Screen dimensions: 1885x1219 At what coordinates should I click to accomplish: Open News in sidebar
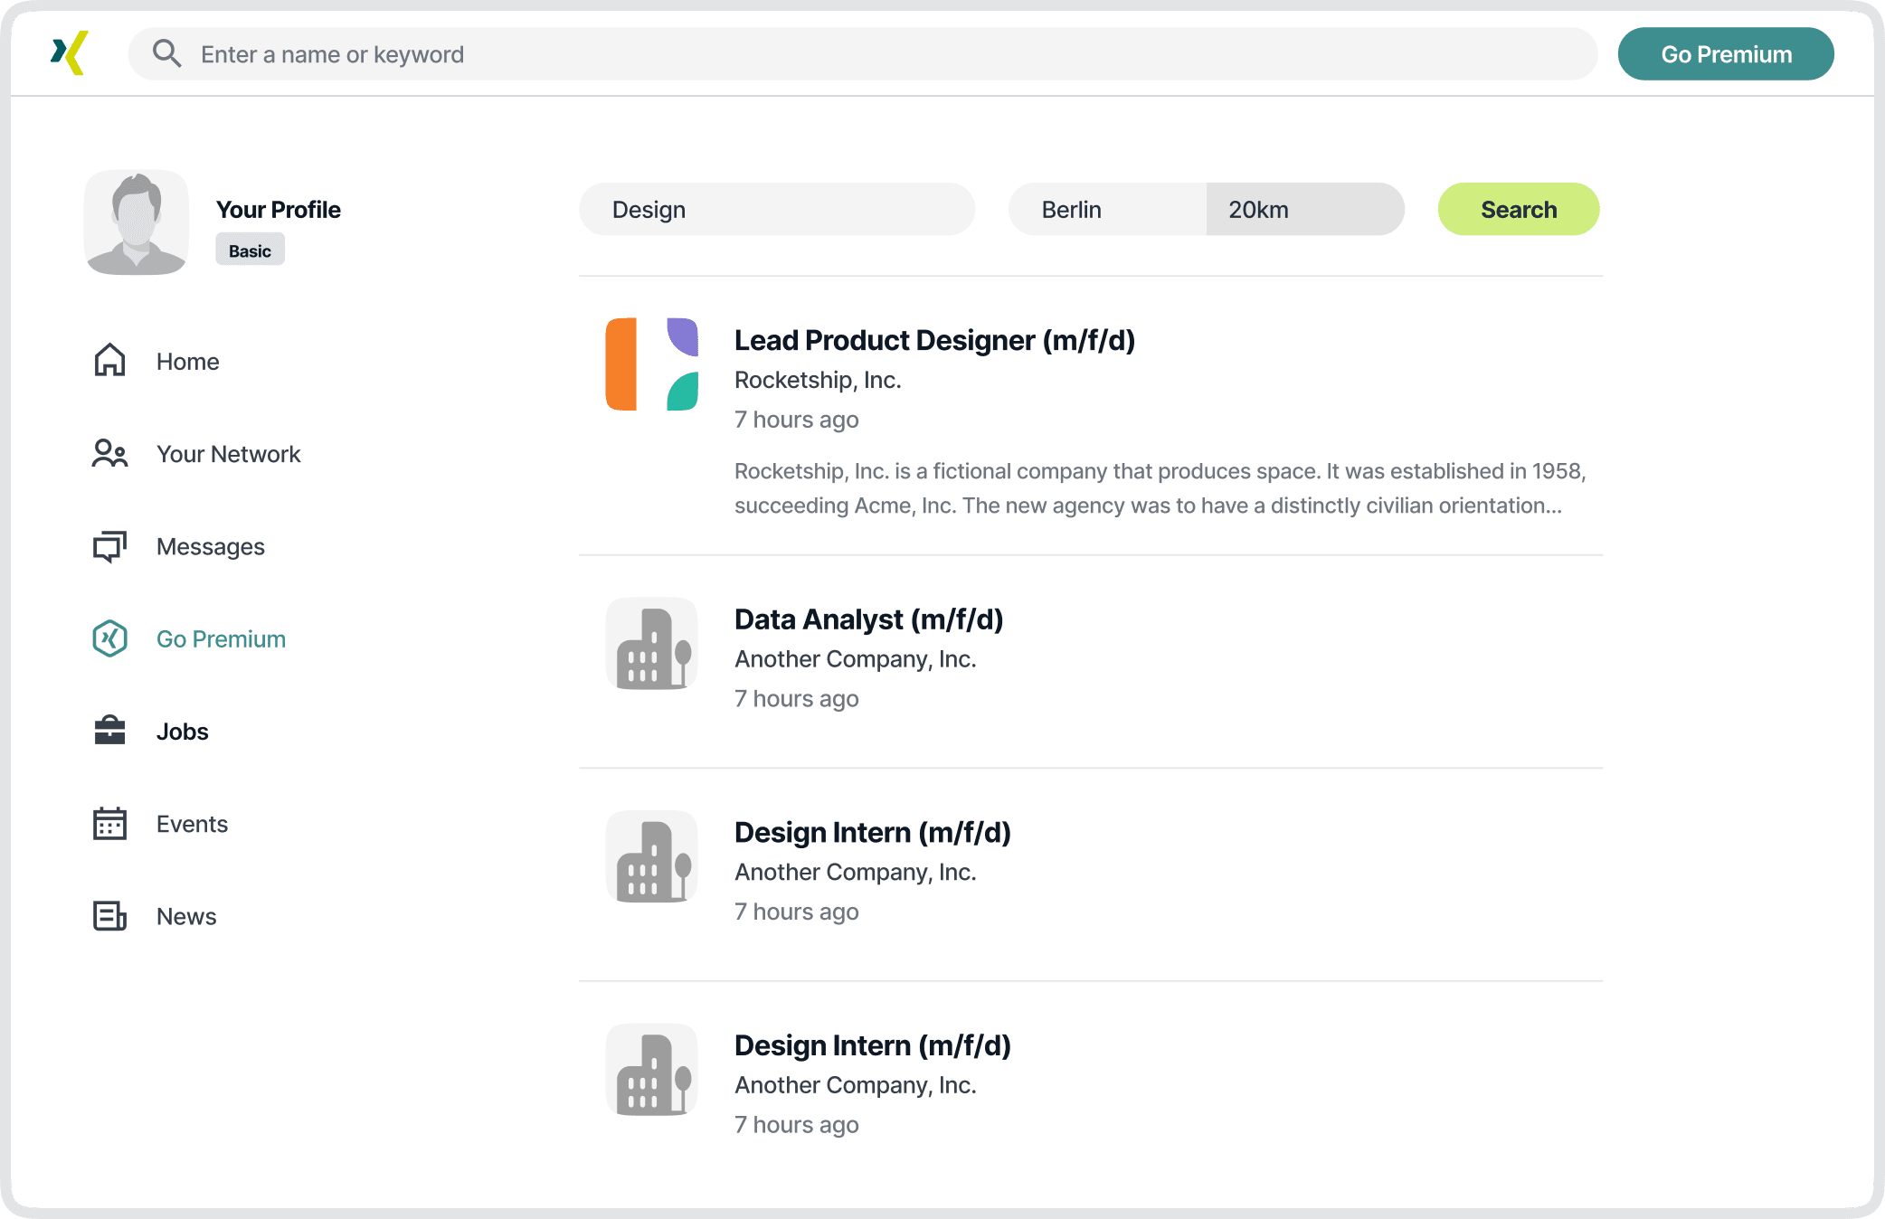[187, 917]
